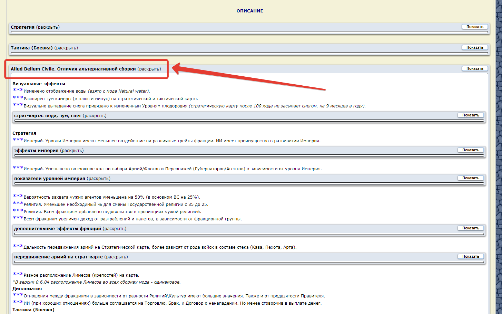Expand the Тактика (Боевка) header title
Image resolution: width=502 pixels, height=314 pixels.
coord(44,48)
